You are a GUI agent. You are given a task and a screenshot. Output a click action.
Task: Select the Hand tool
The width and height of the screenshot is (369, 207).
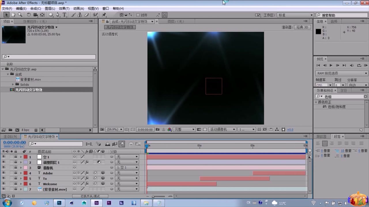tap(13, 15)
